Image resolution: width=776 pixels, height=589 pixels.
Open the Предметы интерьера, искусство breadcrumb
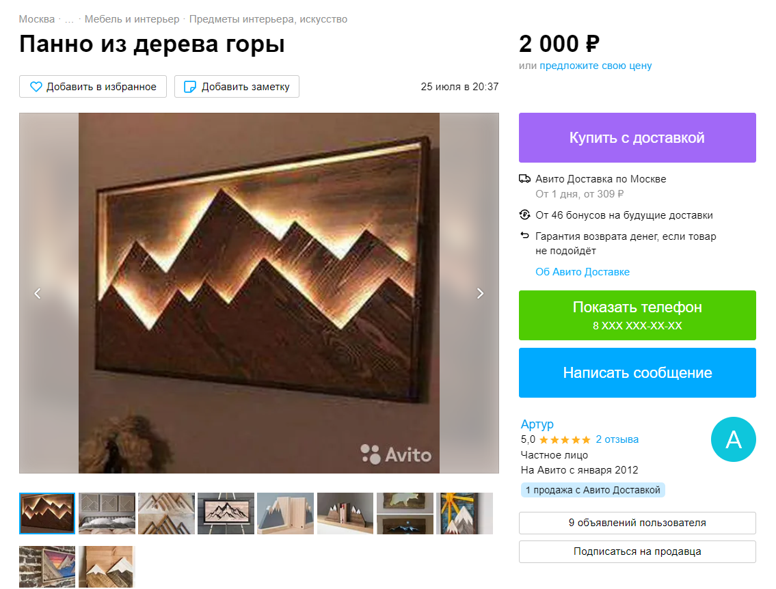point(268,19)
